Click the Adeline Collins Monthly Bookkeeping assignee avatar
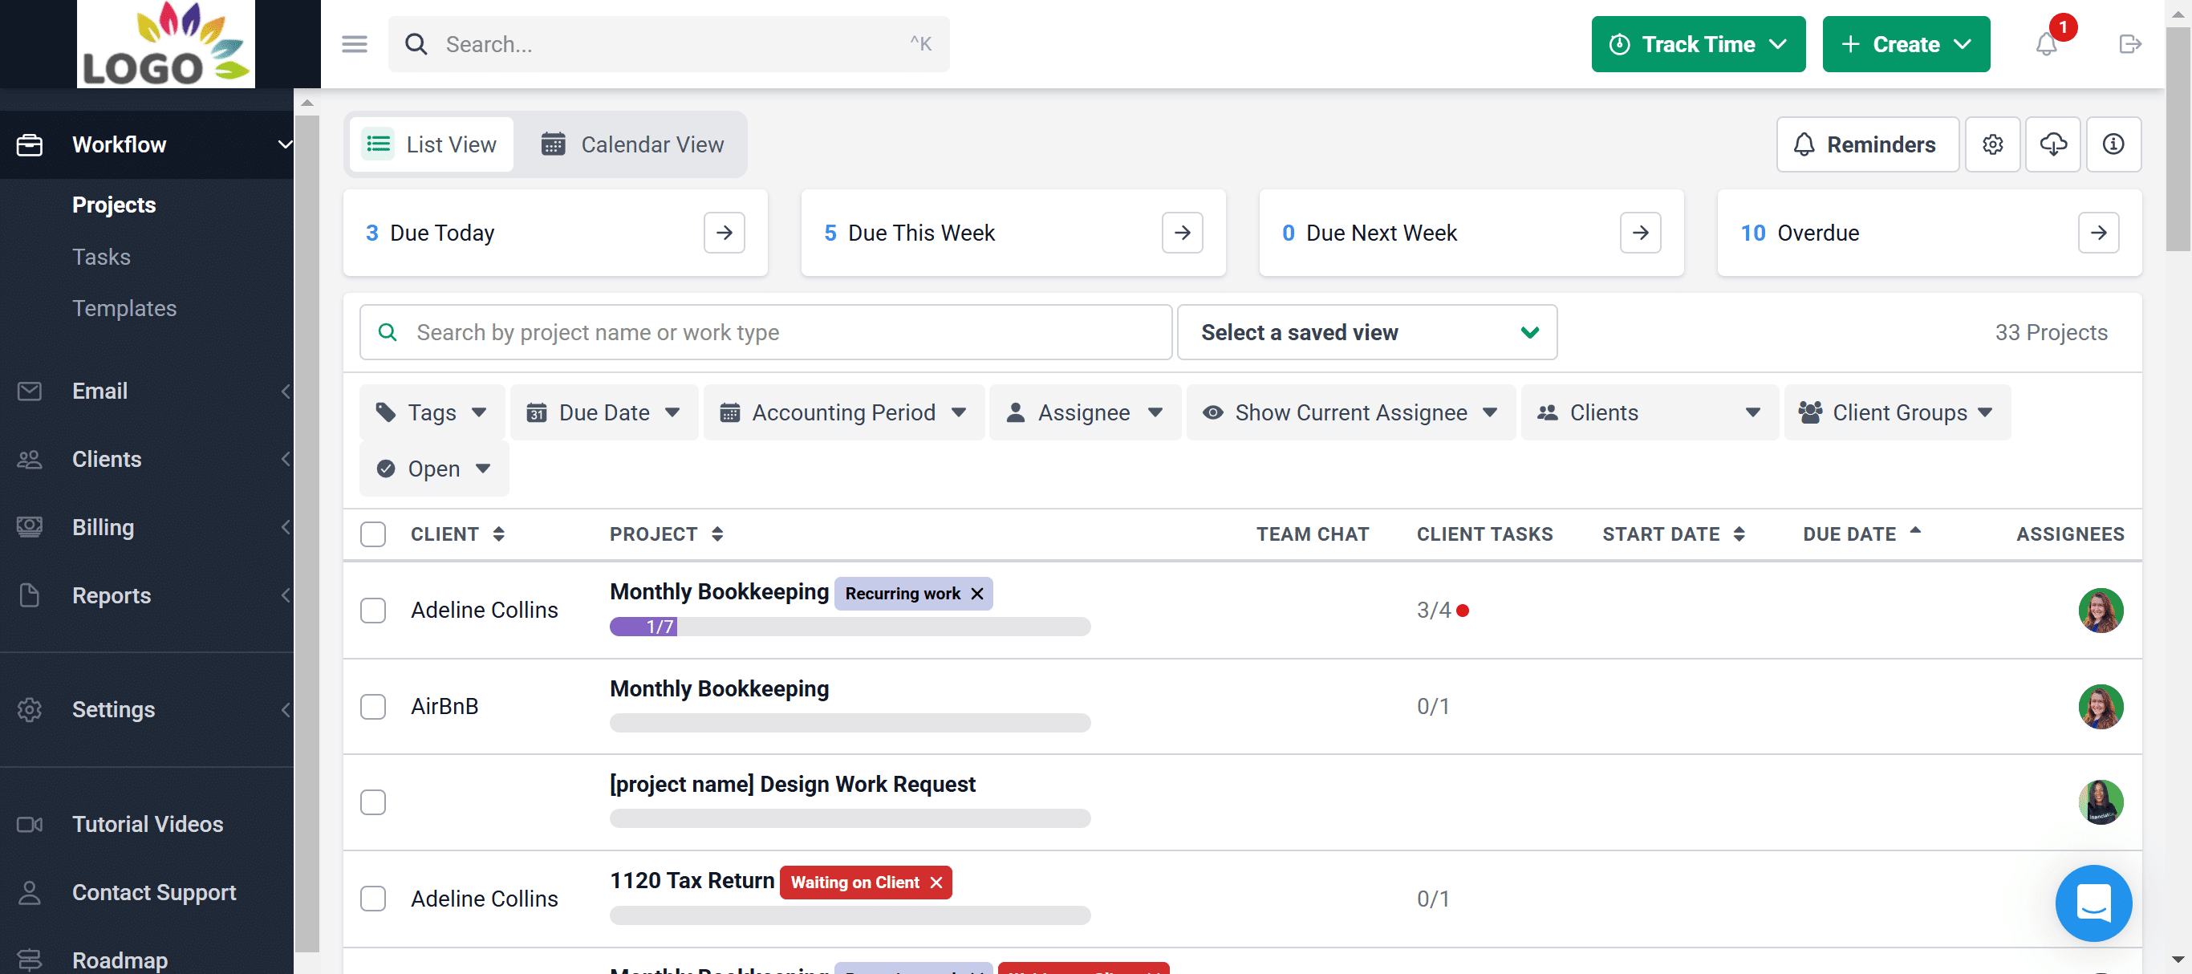Image resolution: width=2192 pixels, height=974 pixels. click(x=2100, y=610)
